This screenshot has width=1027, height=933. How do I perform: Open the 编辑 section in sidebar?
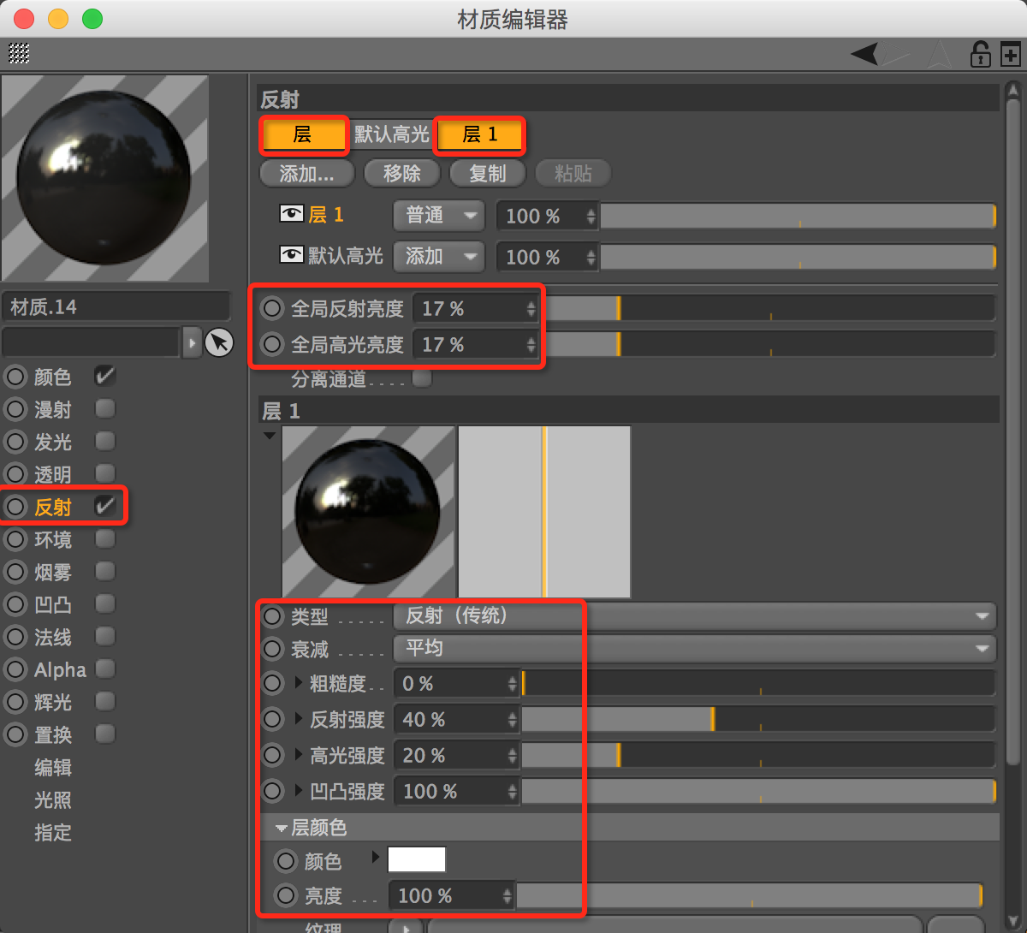[53, 767]
